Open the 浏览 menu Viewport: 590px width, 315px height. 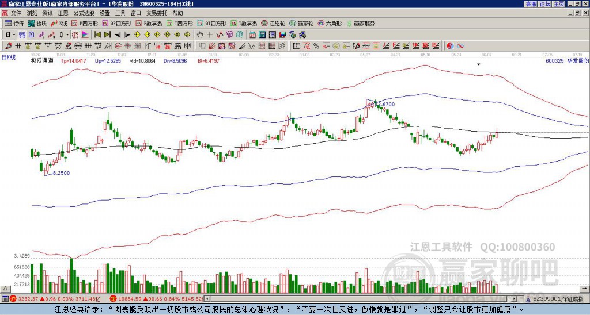[x=32, y=13]
